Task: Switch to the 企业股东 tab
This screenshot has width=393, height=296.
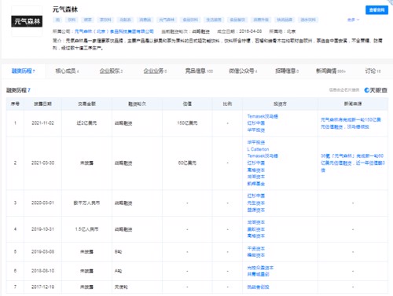Action: (111, 71)
